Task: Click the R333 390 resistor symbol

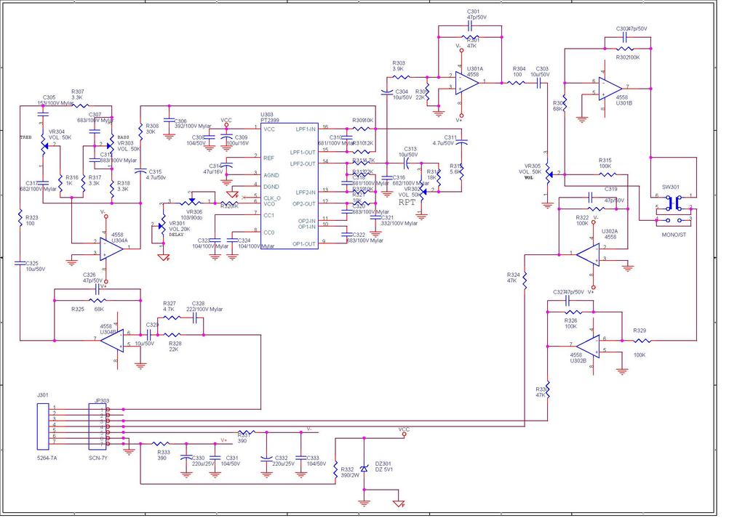Action: pyautogui.click(x=161, y=444)
